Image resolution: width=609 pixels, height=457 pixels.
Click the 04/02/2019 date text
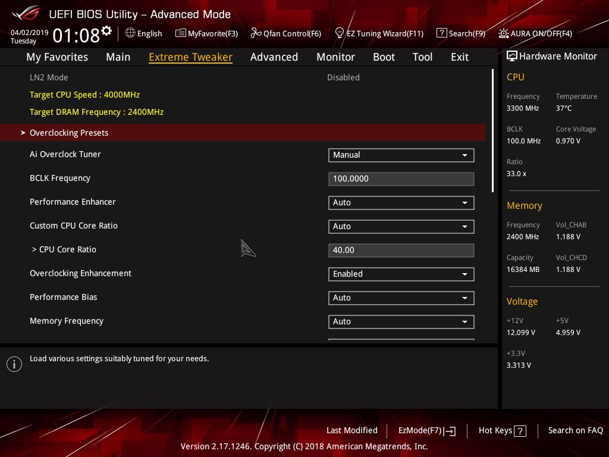point(30,32)
